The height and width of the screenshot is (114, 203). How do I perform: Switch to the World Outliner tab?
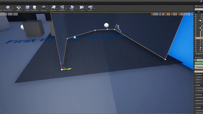coord(199,6)
